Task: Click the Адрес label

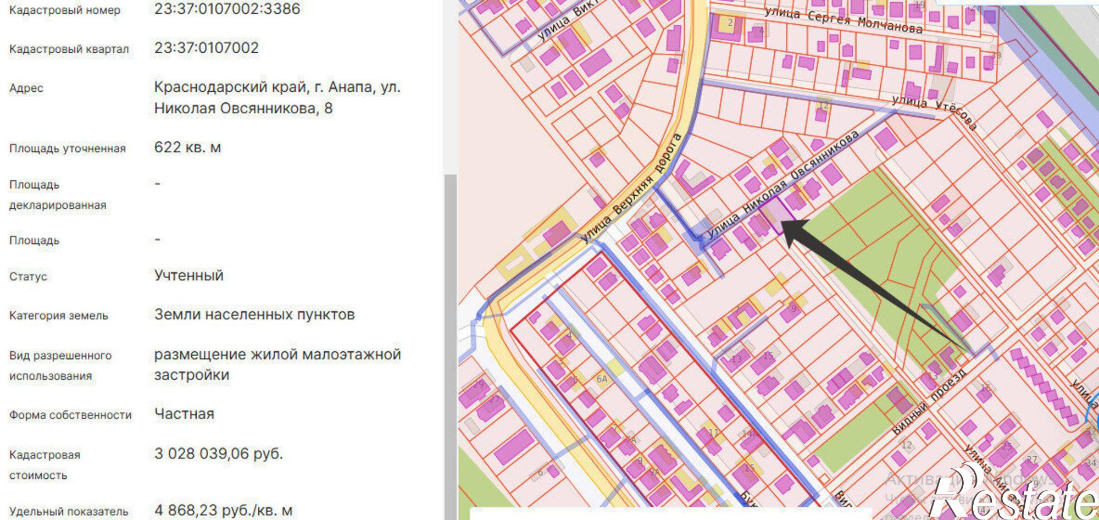Action: coord(26,88)
